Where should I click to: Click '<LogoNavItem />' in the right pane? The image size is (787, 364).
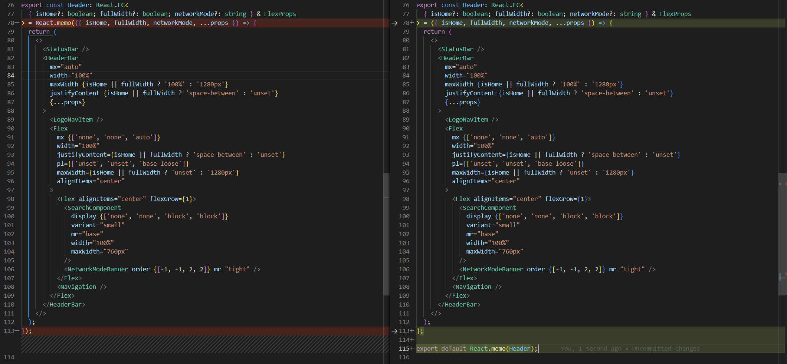pyautogui.click(x=472, y=120)
